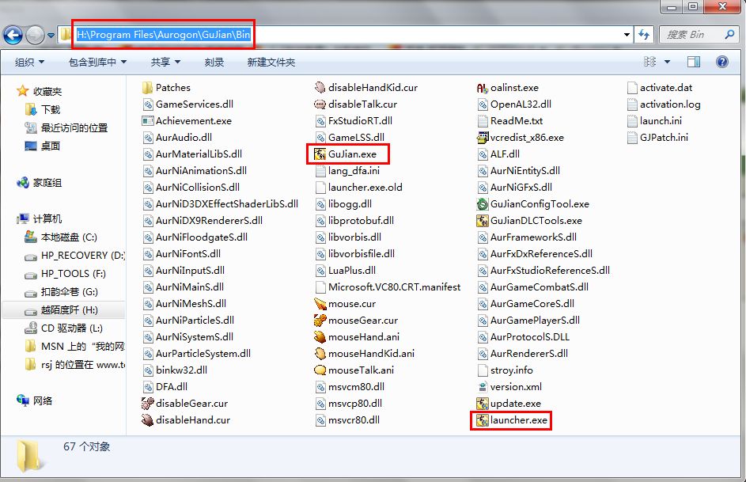Select the GuJian.exe application icon
This screenshot has height=482, width=746.
click(x=320, y=154)
